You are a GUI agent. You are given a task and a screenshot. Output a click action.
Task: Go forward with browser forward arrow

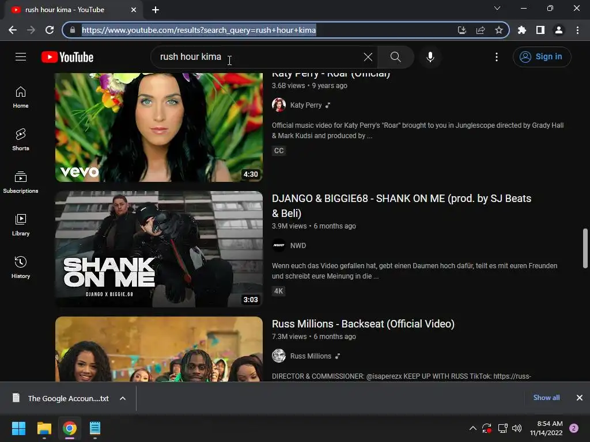(31, 30)
